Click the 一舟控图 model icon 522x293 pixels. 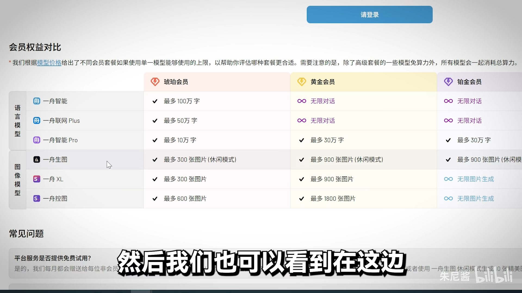(x=37, y=199)
